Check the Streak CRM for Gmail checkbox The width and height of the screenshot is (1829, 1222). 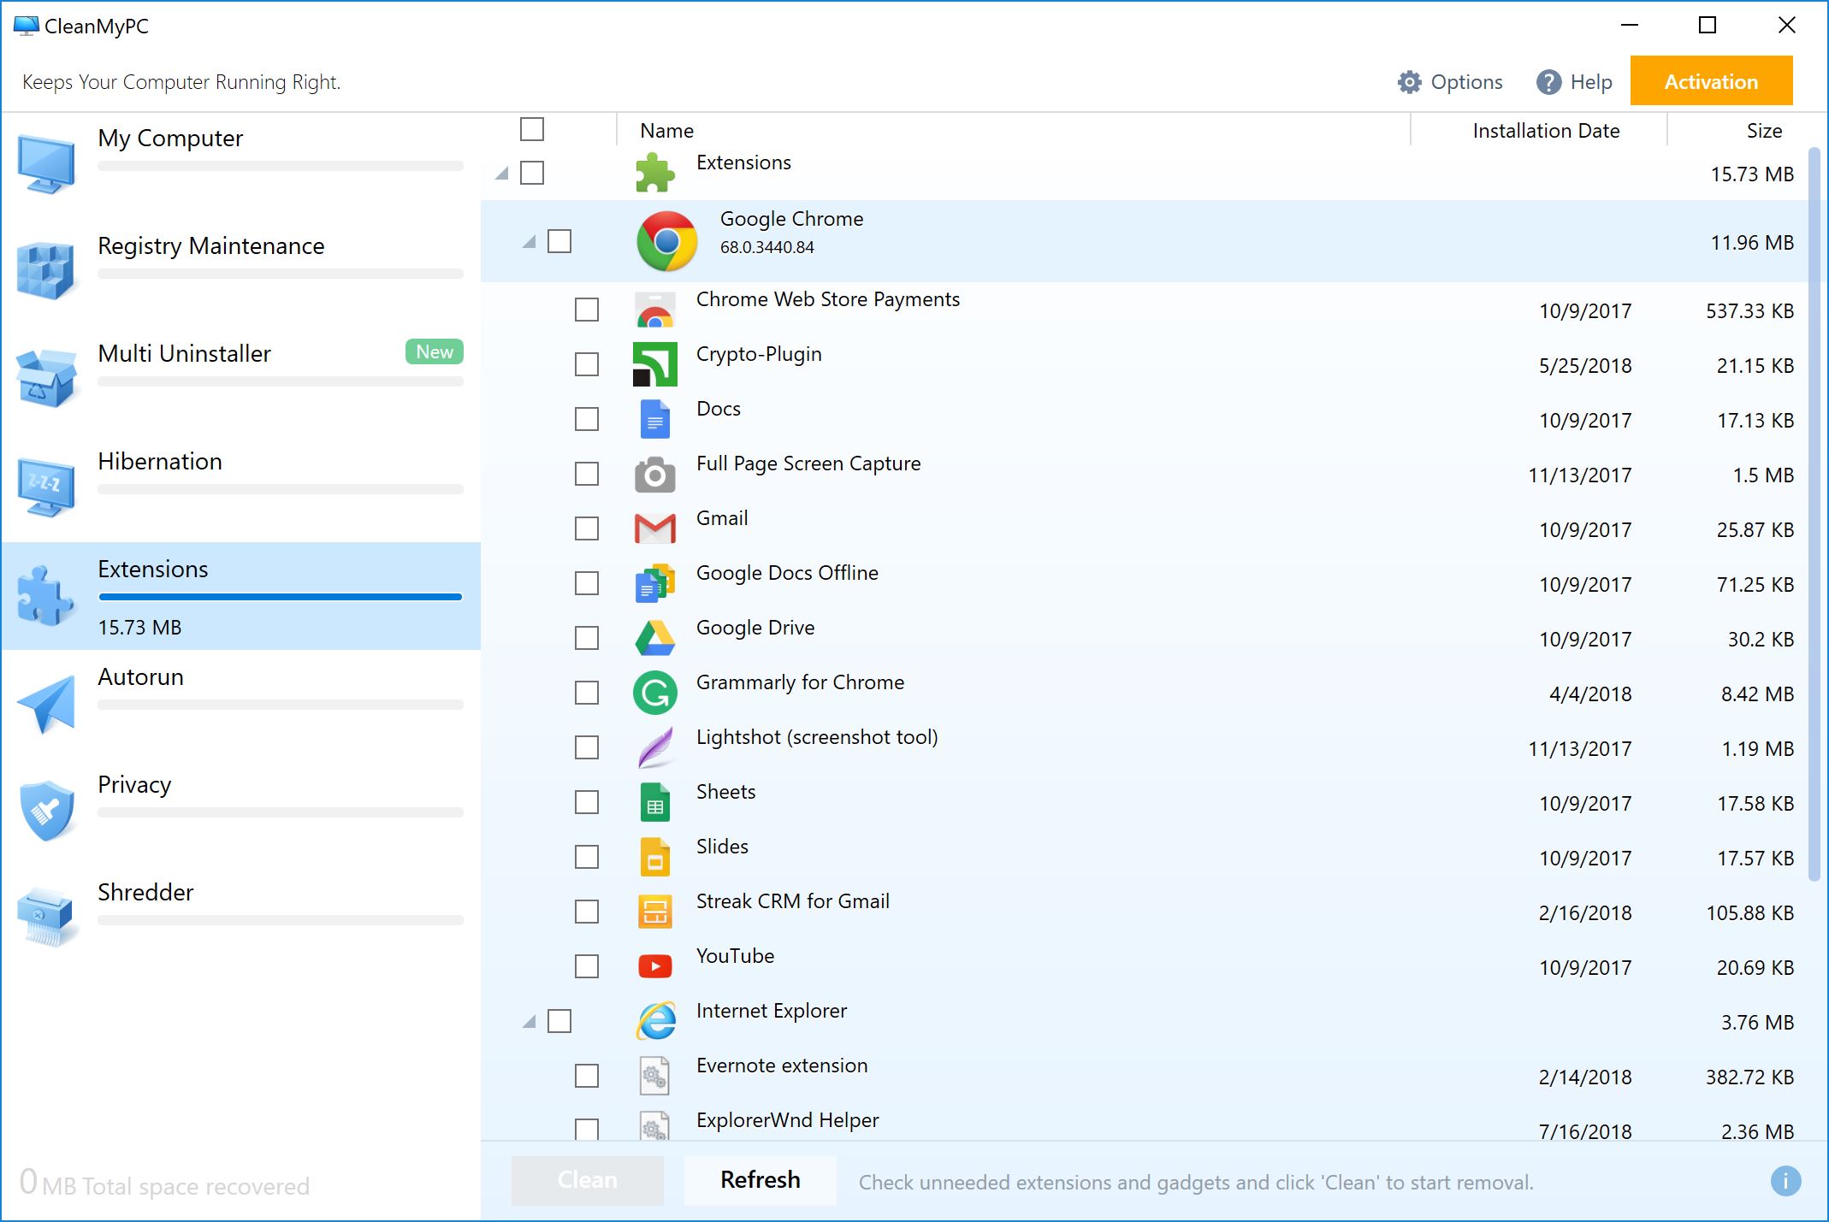[587, 912]
